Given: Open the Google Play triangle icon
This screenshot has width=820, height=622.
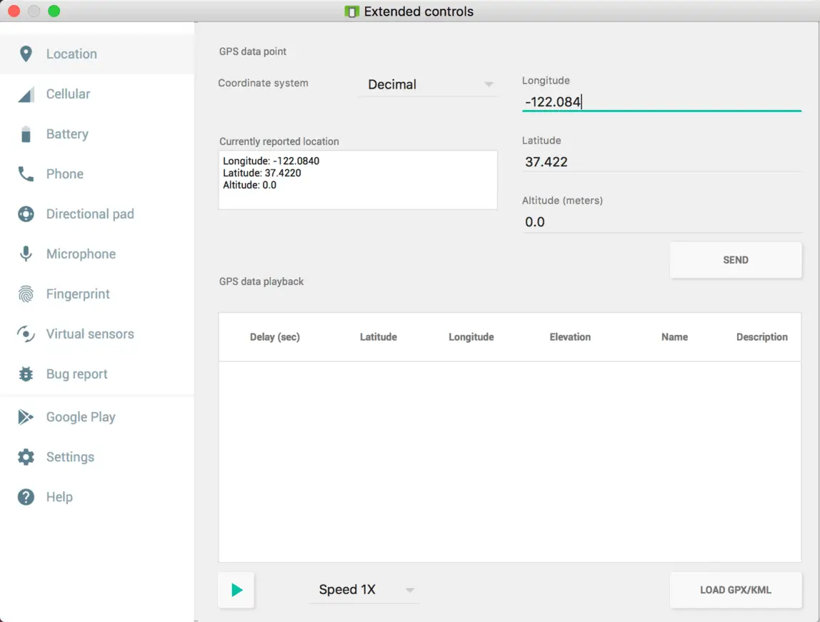Looking at the screenshot, I should [x=26, y=416].
